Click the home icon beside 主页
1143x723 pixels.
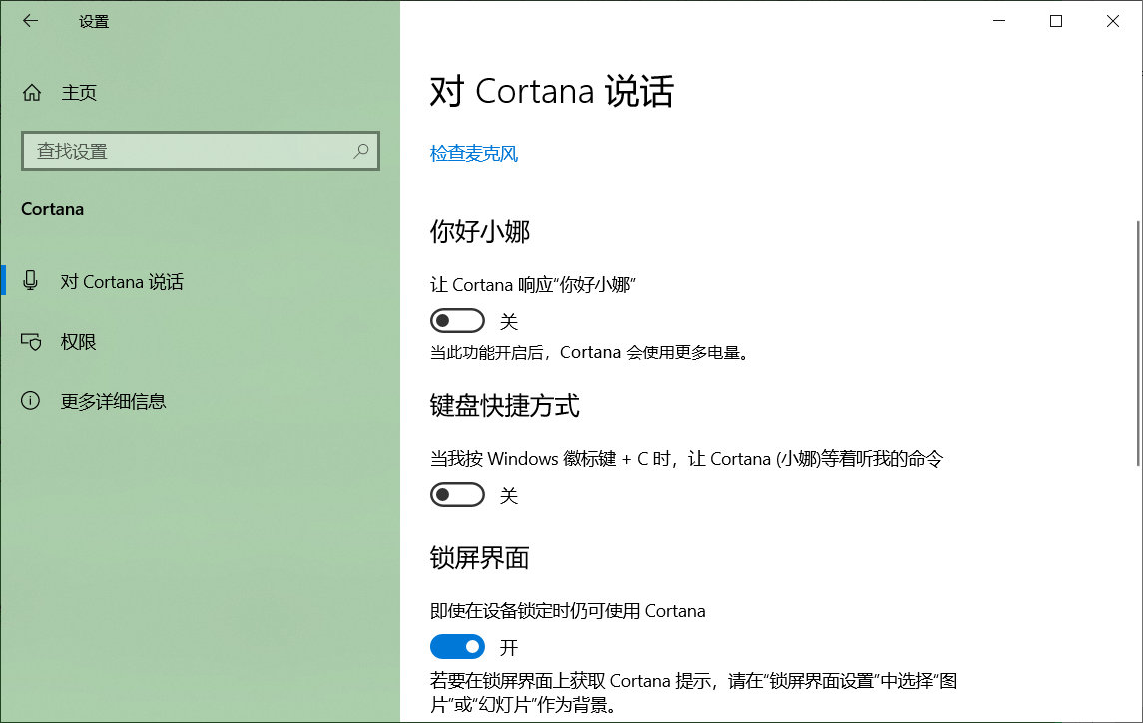(31, 92)
